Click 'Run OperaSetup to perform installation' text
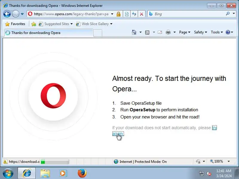239x179 pixels. 159,110
